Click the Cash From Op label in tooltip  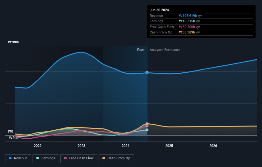[161, 33]
